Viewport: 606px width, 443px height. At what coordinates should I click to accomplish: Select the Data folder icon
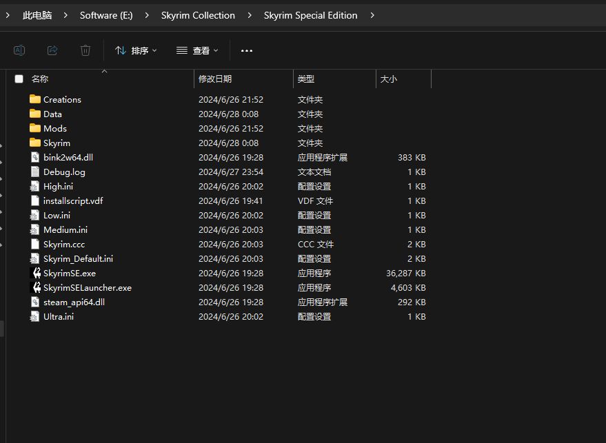34,114
